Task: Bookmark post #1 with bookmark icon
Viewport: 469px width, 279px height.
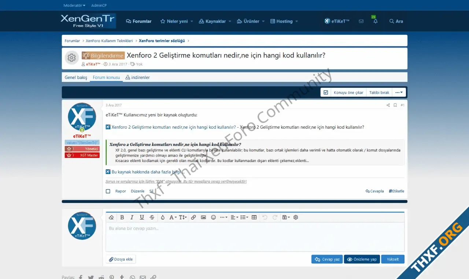Action: tap(395, 105)
